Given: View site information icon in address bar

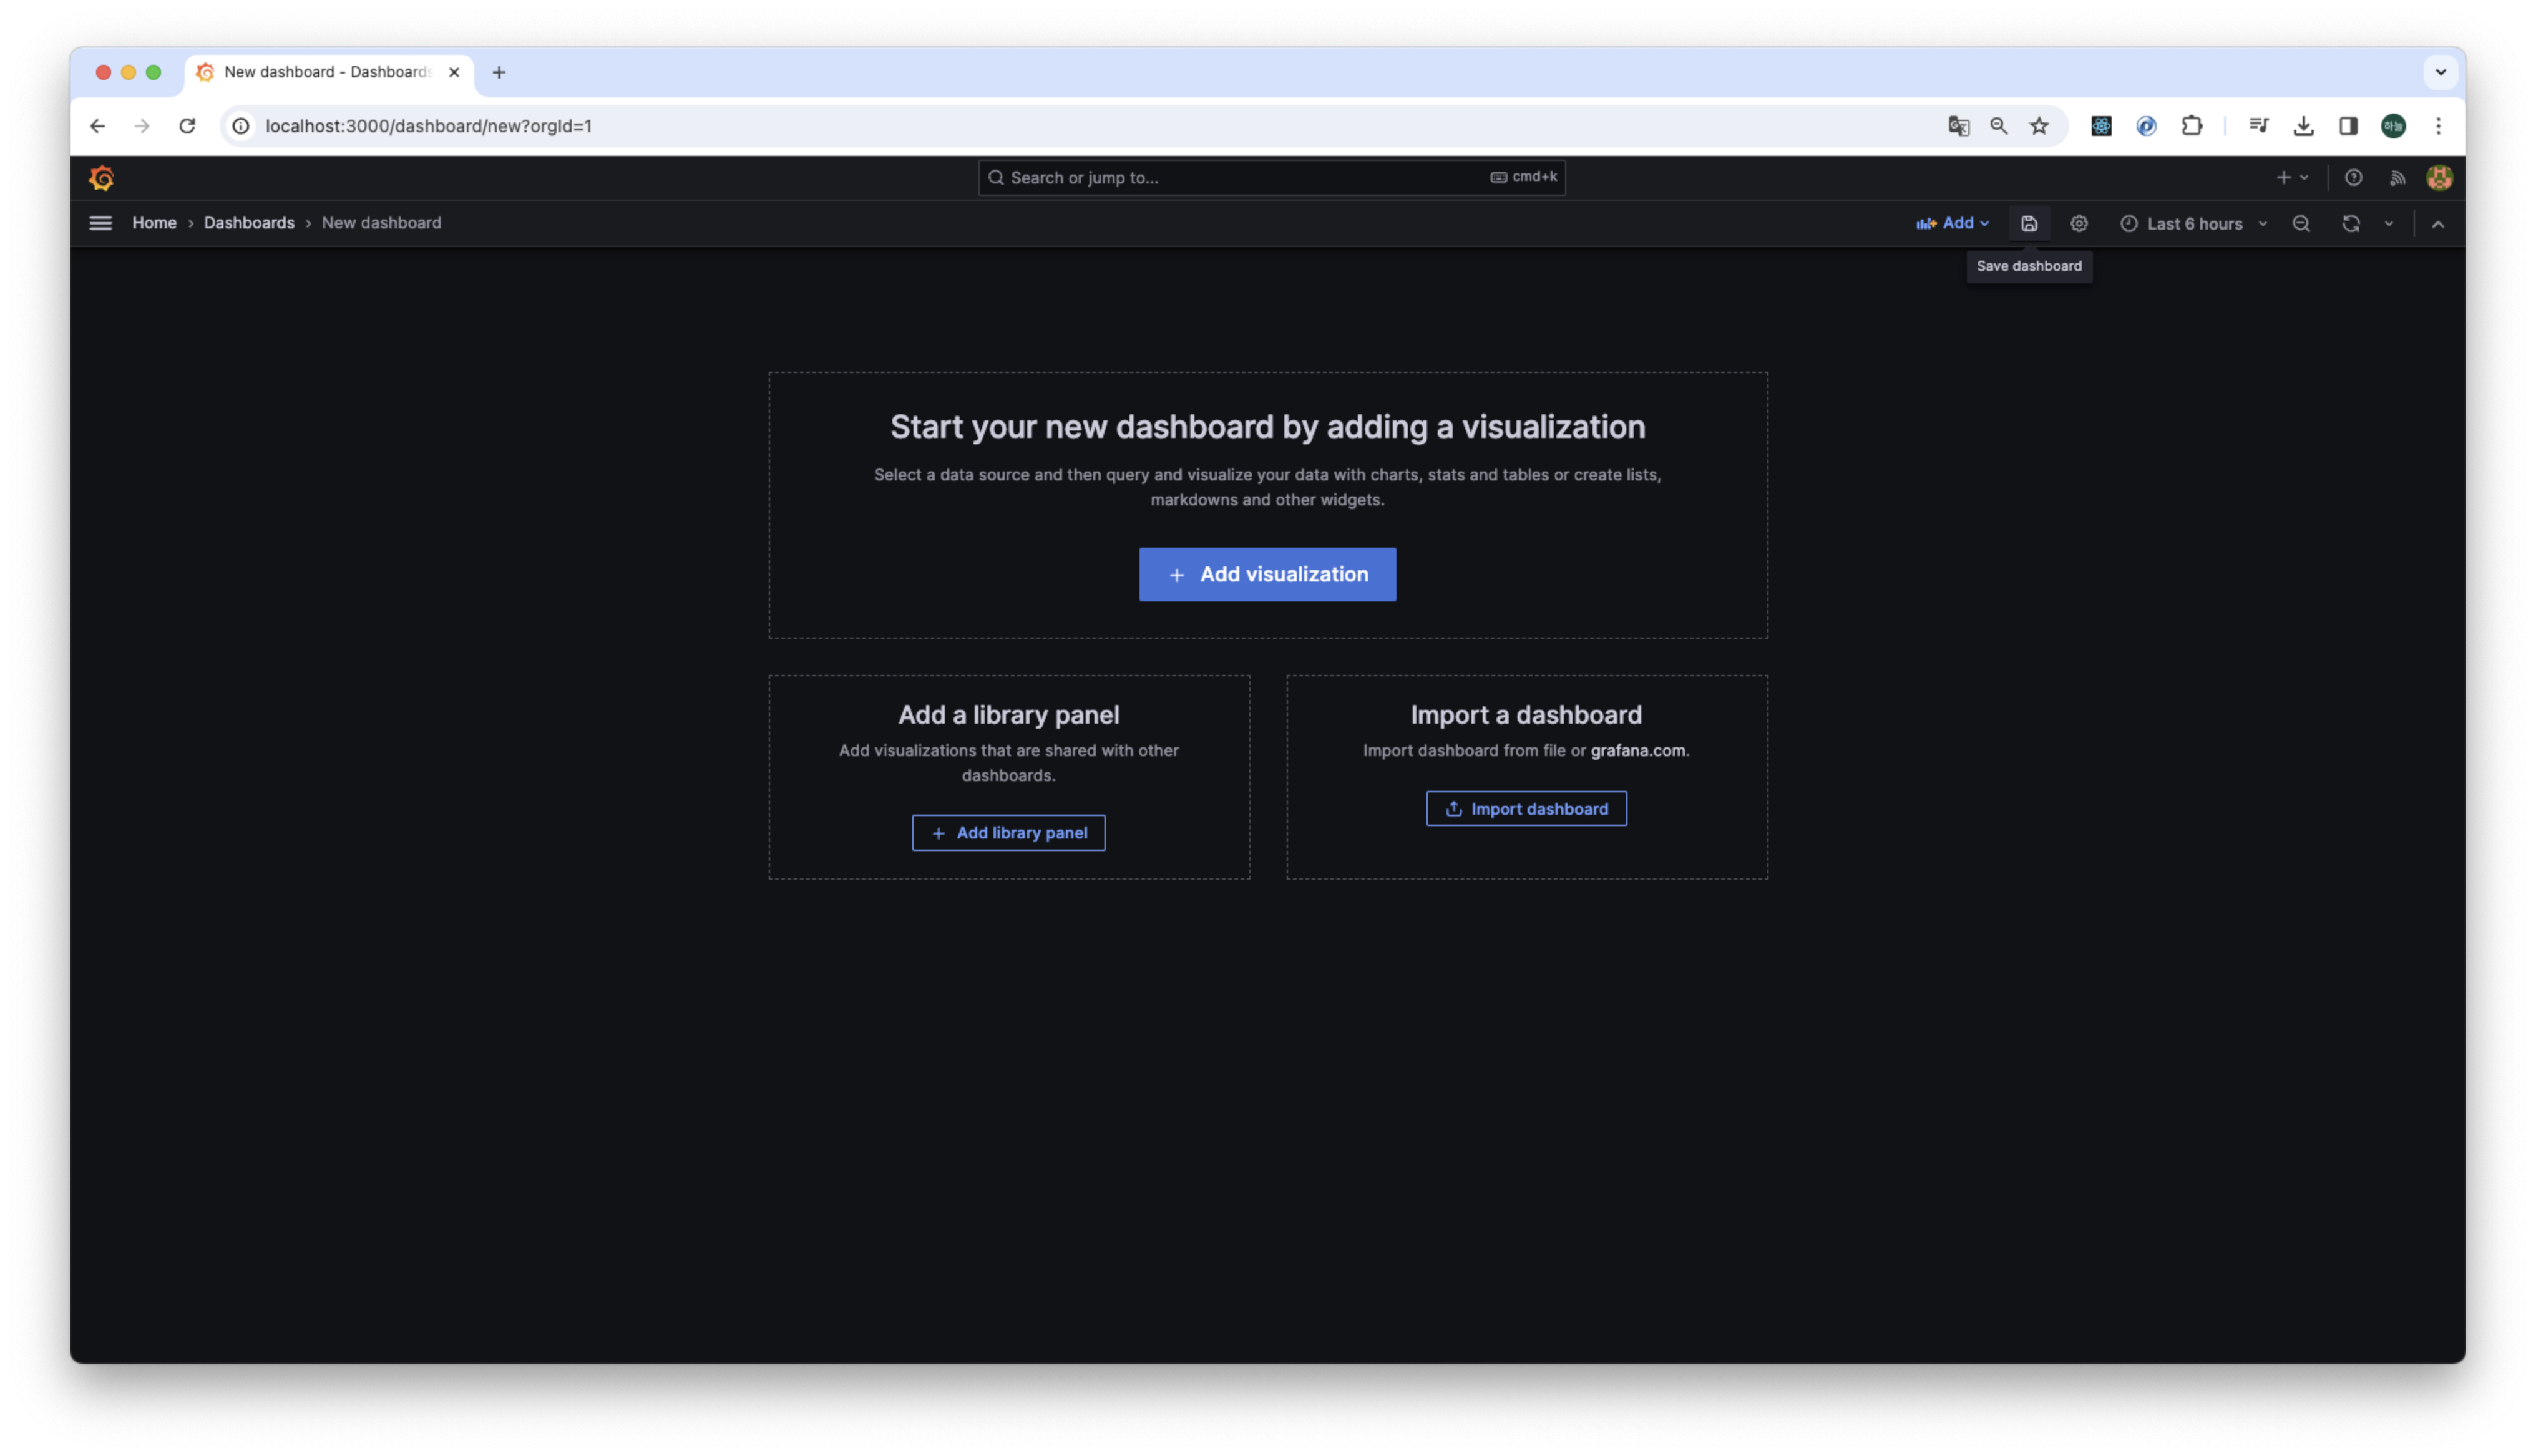Looking at the screenshot, I should (241, 126).
